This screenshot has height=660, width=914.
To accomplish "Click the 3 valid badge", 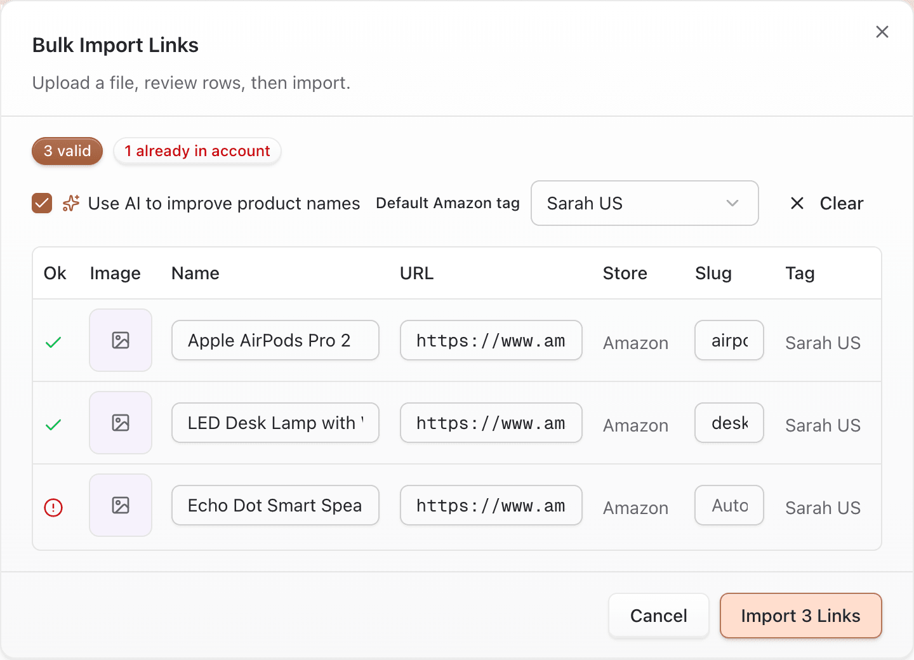I will tap(67, 151).
